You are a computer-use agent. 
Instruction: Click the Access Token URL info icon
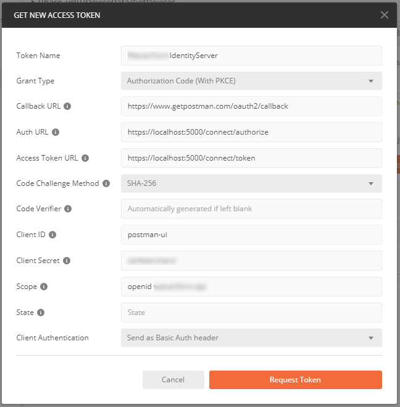tap(85, 158)
